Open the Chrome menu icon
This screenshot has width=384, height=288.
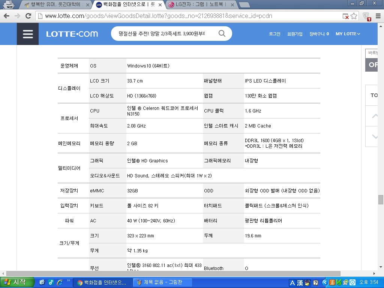(378, 16)
